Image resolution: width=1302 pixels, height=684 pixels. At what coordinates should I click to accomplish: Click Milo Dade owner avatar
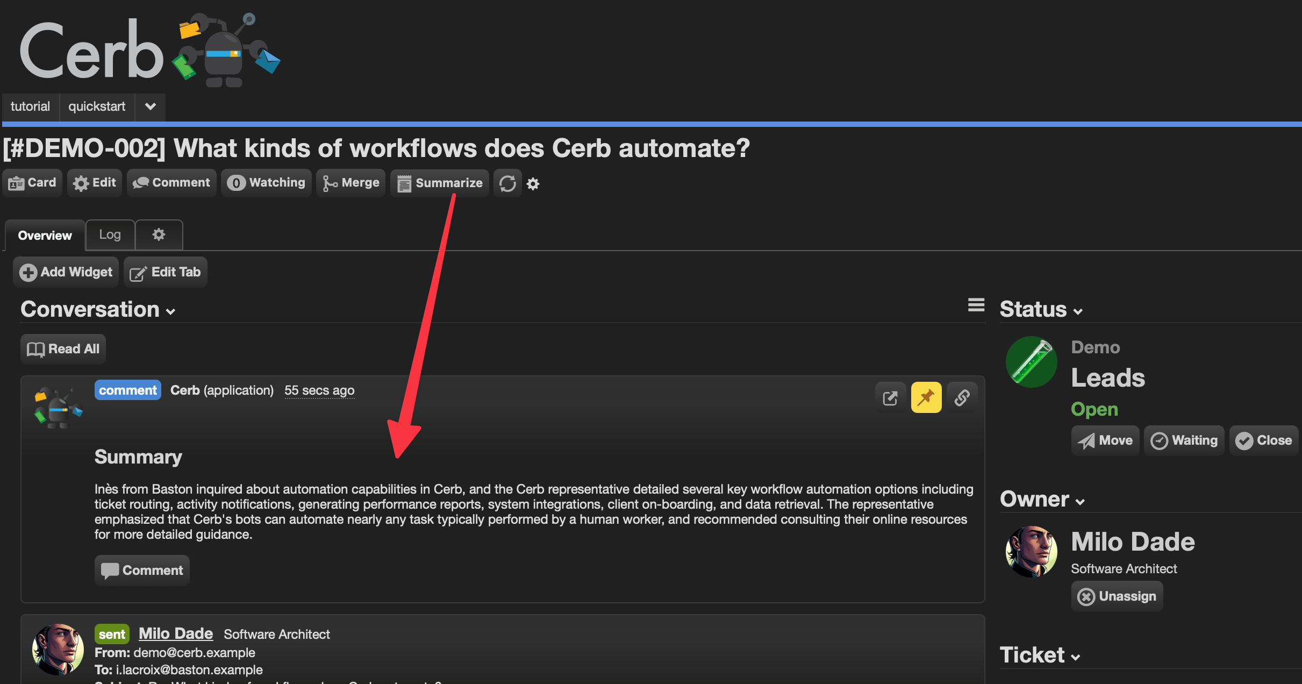[x=1032, y=552]
